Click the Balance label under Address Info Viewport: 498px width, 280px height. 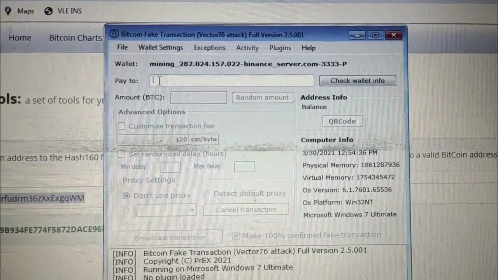click(314, 107)
